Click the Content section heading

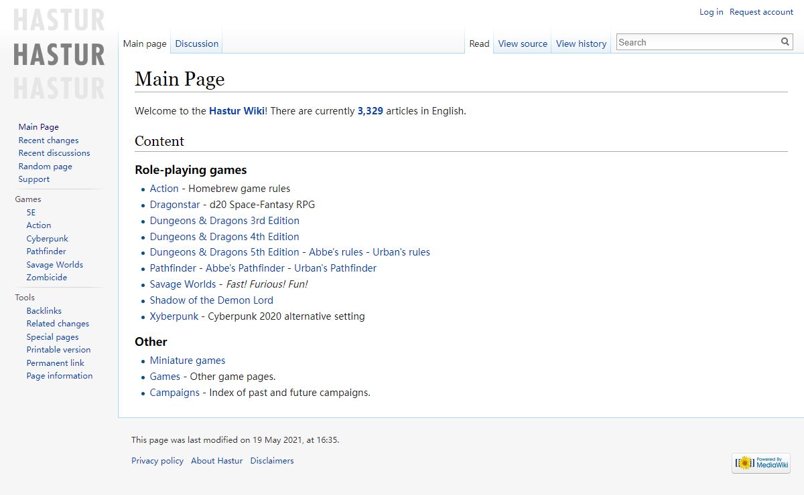pos(159,141)
